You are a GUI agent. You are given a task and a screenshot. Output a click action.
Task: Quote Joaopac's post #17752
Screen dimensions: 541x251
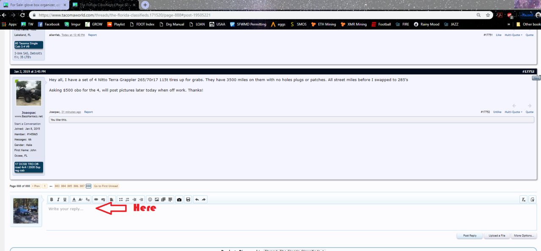[529, 112]
